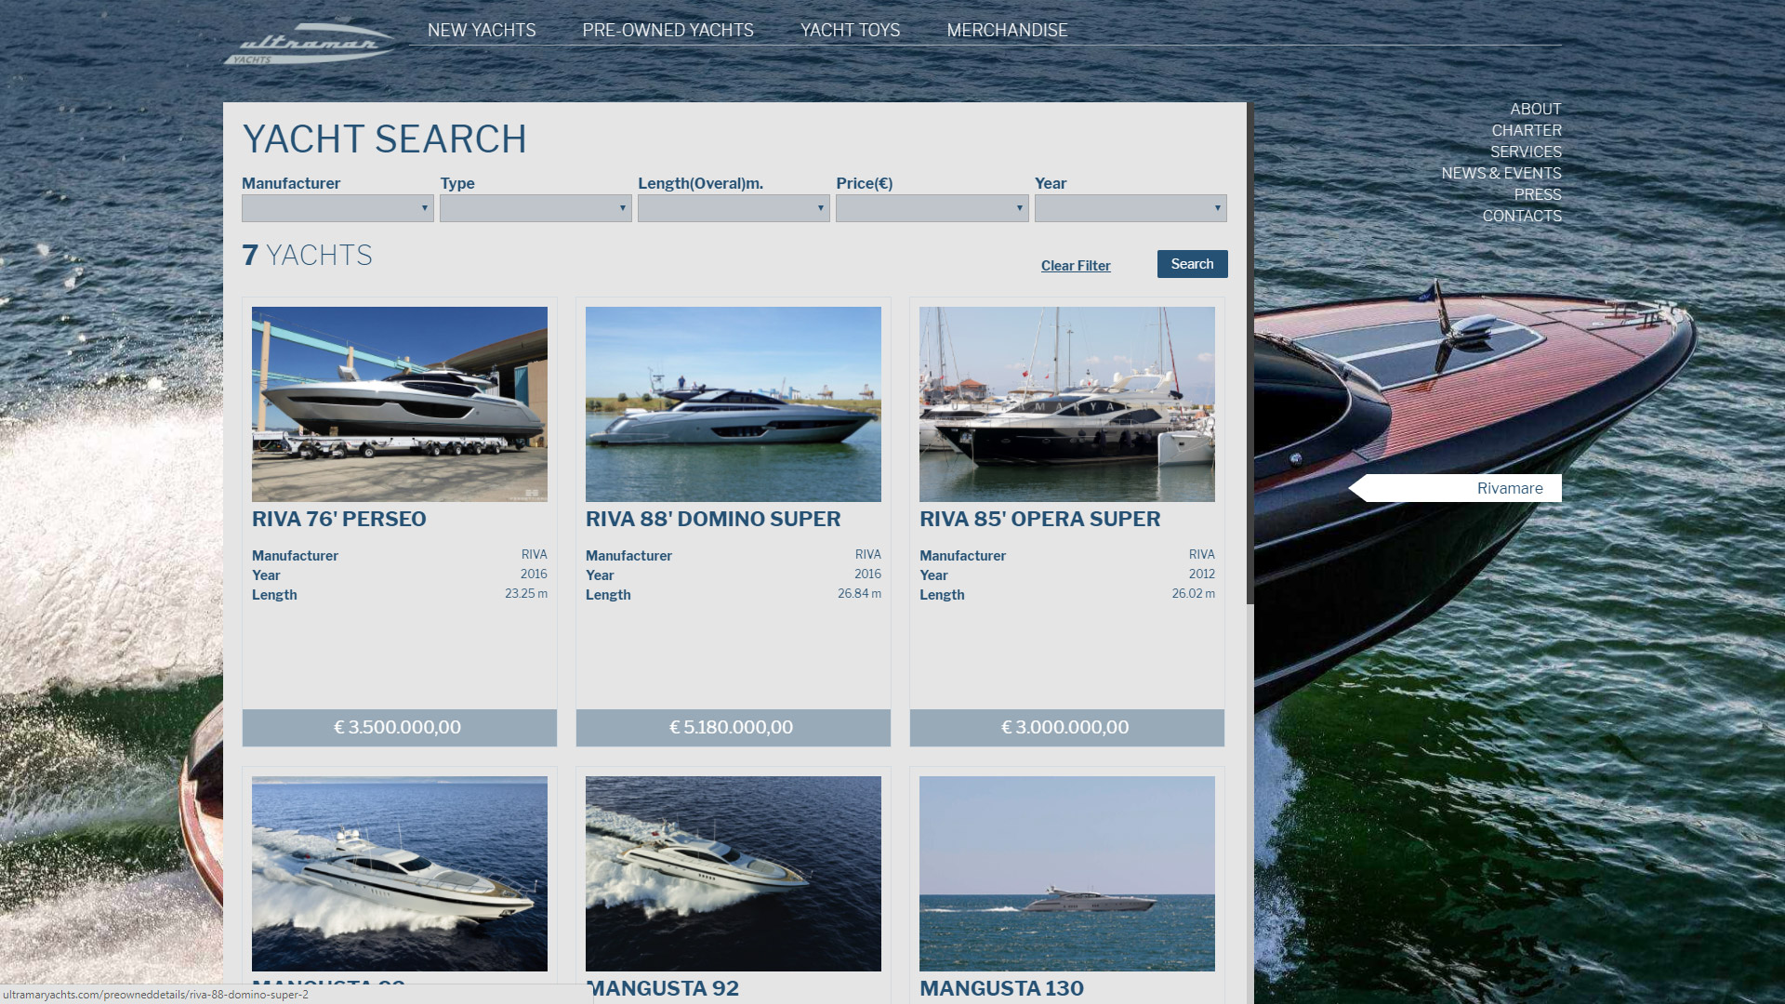Open the Mangusta 130 yacht photo
Screen dimensions: 1785x1004
(x=1067, y=874)
